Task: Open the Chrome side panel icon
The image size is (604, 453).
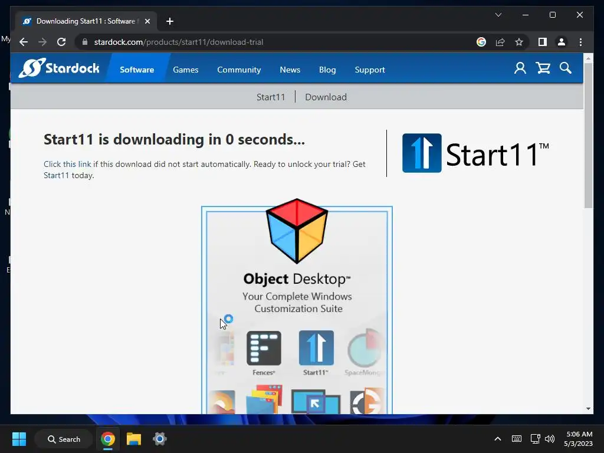Action: point(543,42)
